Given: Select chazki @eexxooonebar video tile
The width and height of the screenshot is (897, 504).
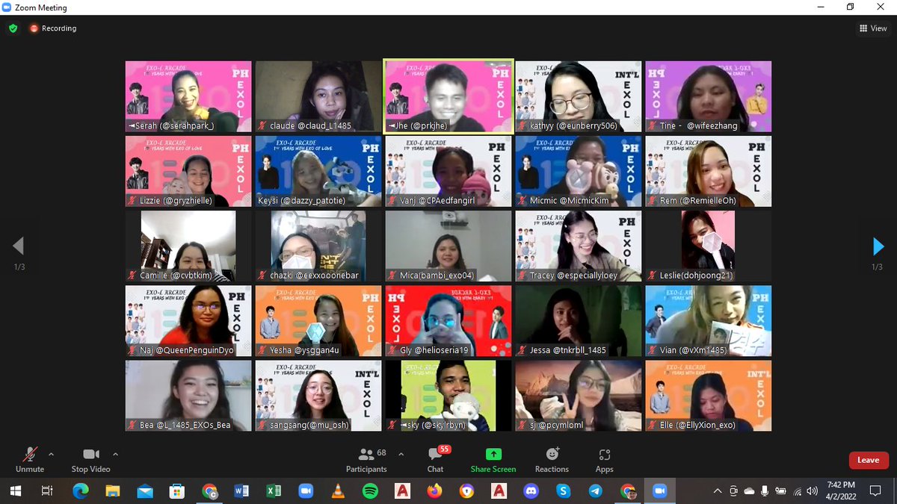Looking at the screenshot, I should (x=318, y=246).
